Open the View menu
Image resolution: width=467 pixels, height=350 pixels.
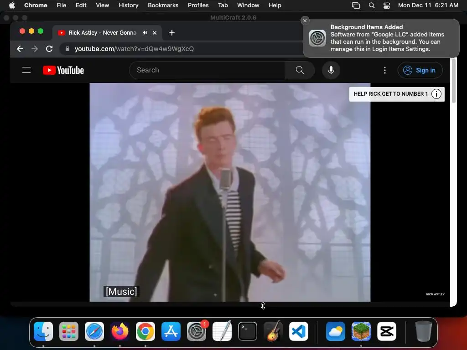coord(103,5)
